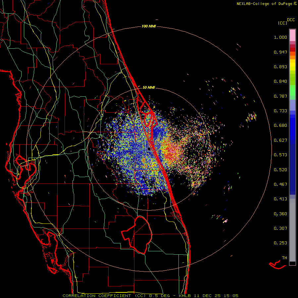The width and height of the screenshot is (298, 298).
Task: Click the 0.360 legend value
Action: [x=280, y=214]
